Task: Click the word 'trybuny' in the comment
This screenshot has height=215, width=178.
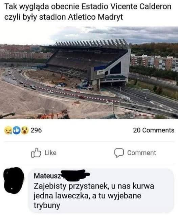Action: point(47,205)
